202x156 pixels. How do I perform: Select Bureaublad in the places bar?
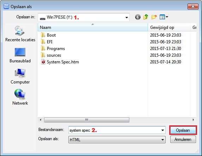click(20, 55)
